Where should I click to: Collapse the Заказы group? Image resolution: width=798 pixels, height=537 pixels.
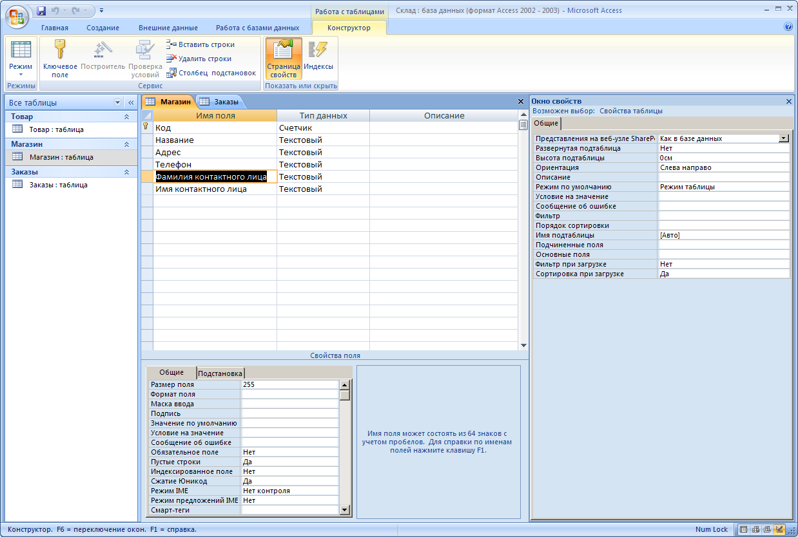coord(126,172)
